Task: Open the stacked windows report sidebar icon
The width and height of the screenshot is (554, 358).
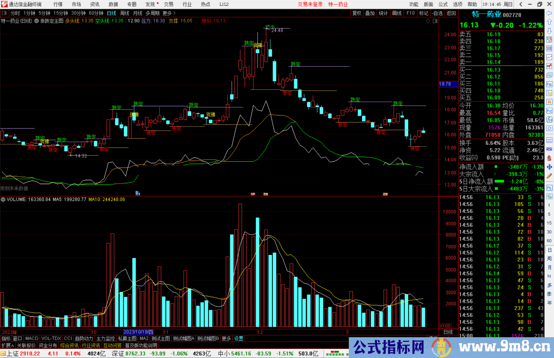Action: 549,75
